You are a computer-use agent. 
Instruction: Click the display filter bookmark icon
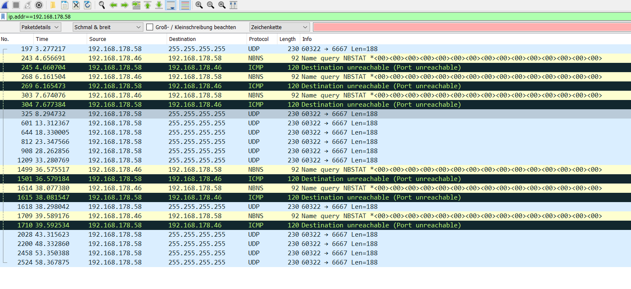tap(3, 17)
